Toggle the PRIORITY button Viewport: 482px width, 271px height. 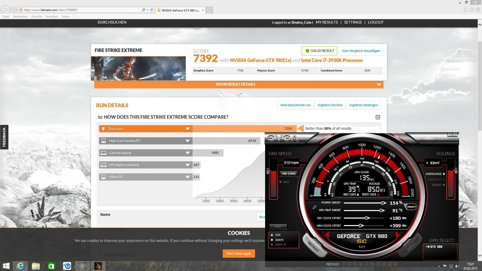(x=411, y=207)
